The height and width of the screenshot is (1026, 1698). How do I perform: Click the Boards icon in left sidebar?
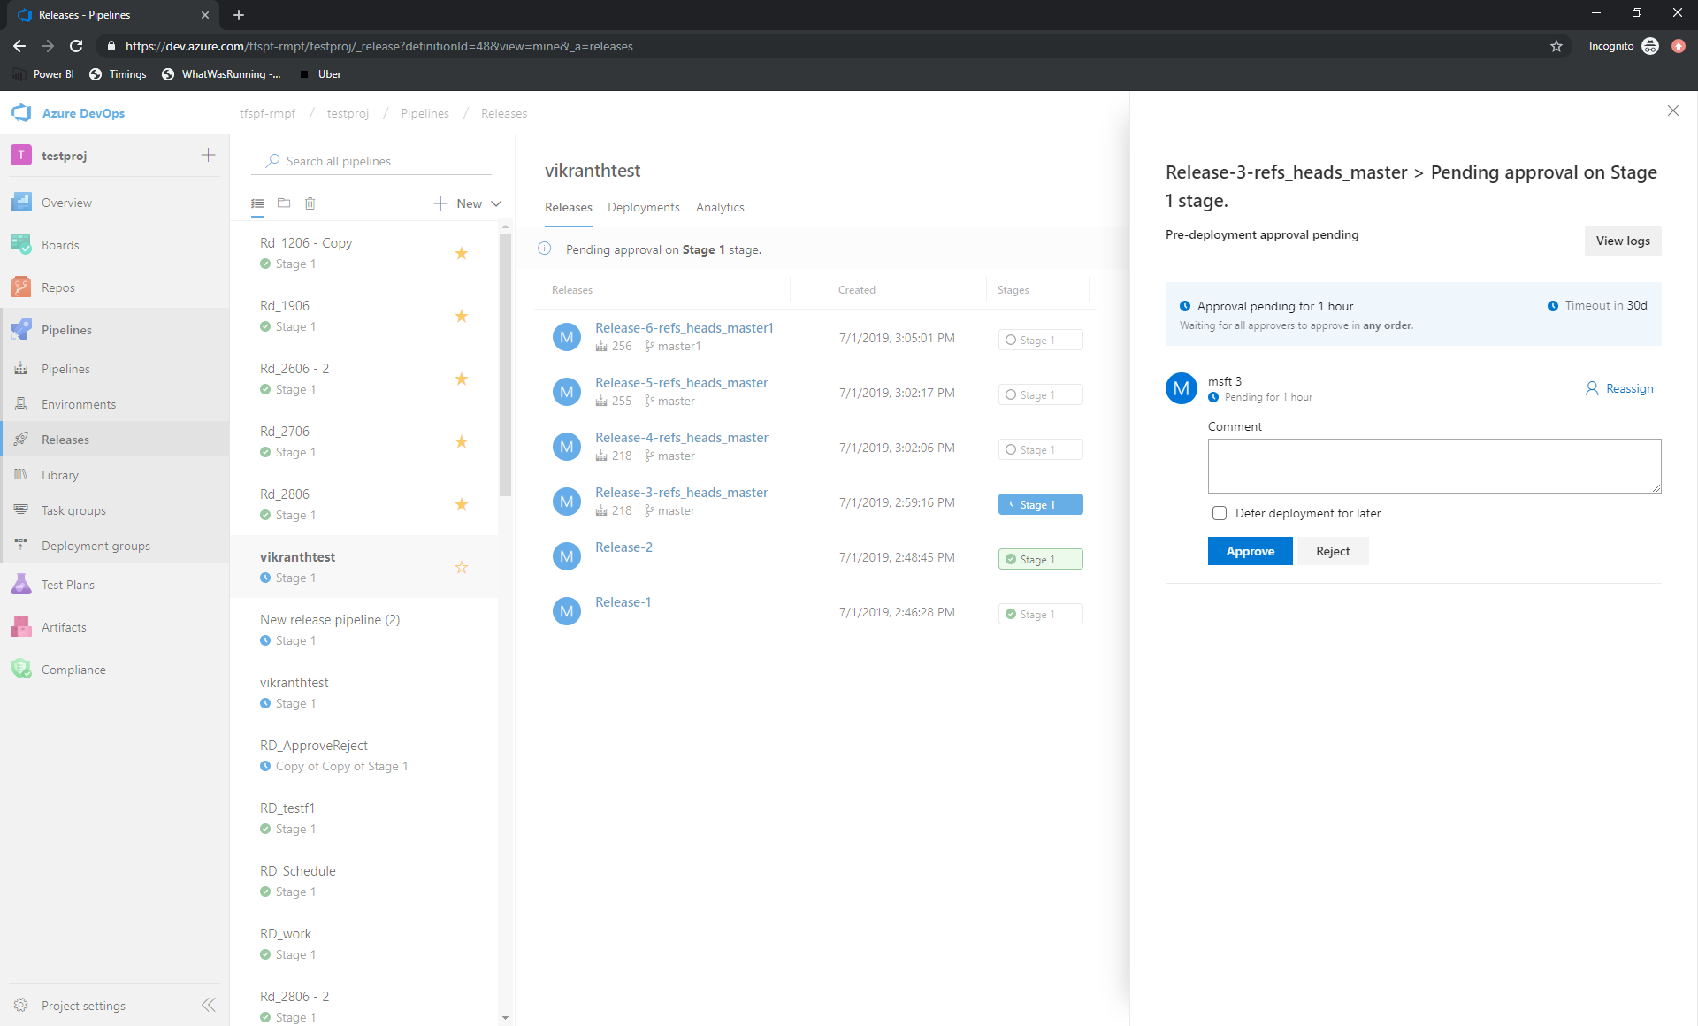(x=22, y=245)
